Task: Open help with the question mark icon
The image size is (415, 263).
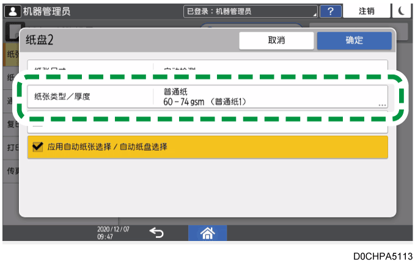Action: (x=331, y=11)
